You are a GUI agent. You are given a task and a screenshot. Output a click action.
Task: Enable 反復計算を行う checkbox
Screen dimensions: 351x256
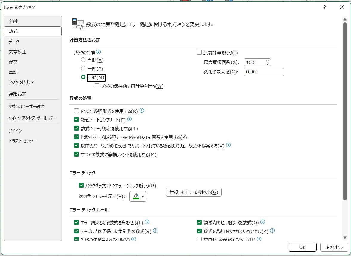(199, 52)
